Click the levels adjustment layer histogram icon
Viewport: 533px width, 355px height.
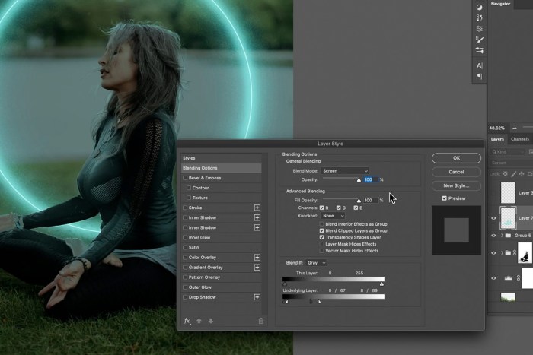[x=508, y=278]
